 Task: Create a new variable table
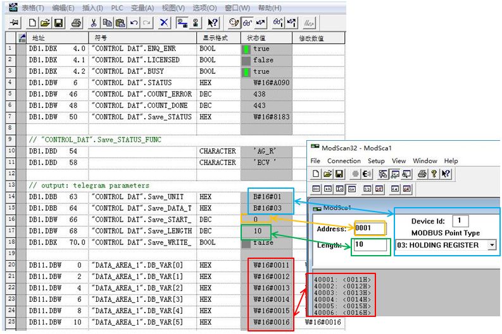(32, 23)
